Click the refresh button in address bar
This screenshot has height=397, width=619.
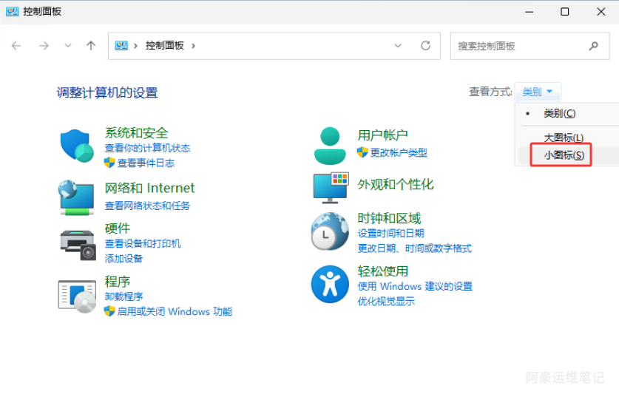point(425,45)
